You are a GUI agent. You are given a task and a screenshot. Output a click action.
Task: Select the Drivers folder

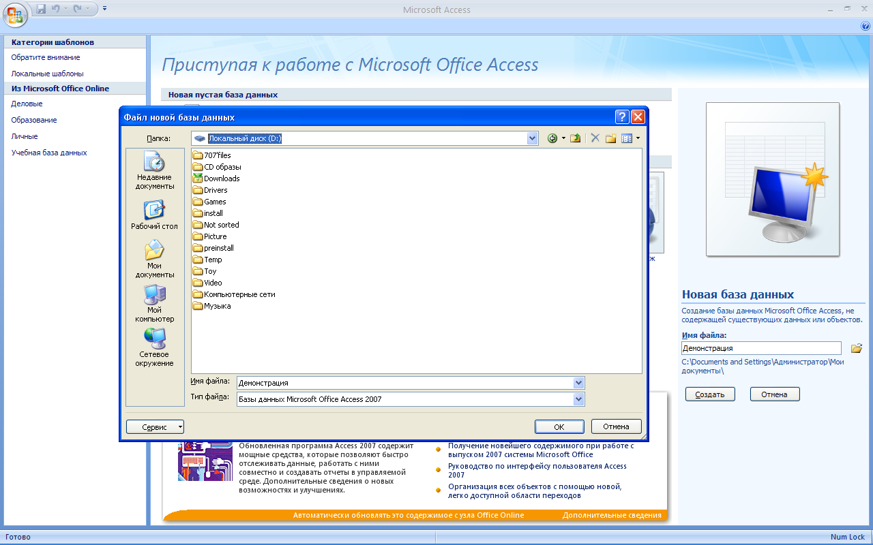pyautogui.click(x=210, y=190)
